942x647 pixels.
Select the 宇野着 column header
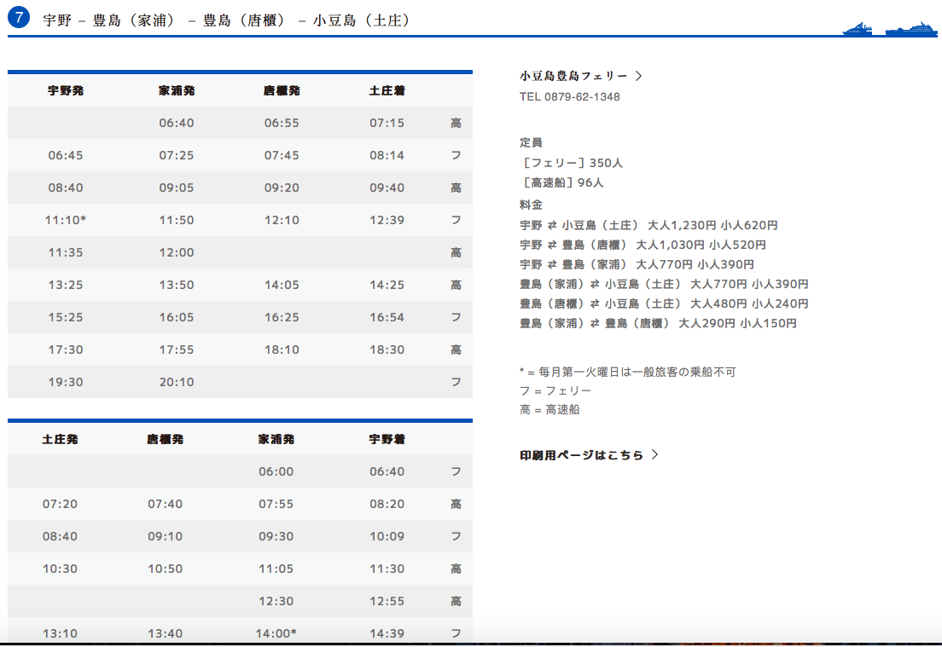387,439
